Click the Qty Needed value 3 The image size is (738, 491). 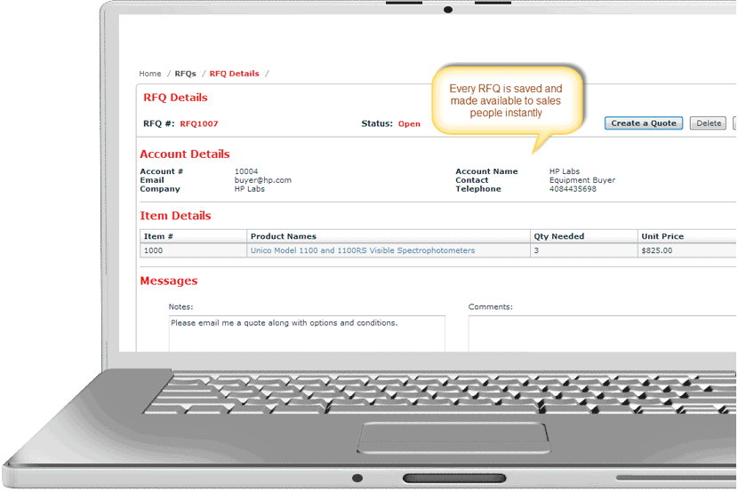click(x=583, y=250)
